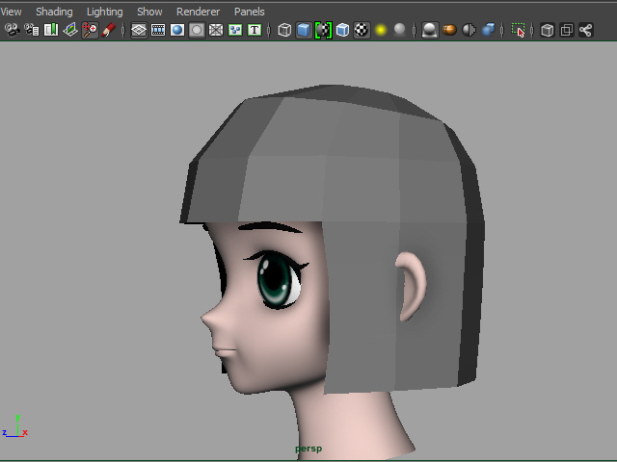The width and height of the screenshot is (617, 462).
Task: Open the Renderer menu
Action: 198,12
